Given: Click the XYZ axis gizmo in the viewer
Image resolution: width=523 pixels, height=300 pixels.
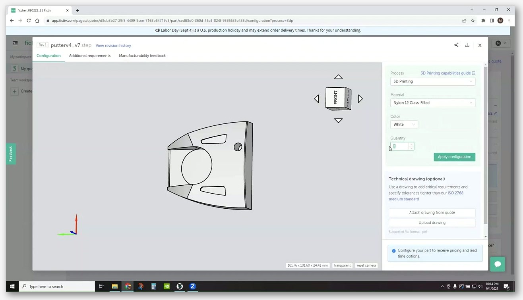Looking at the screenshot, I should [x=68, y=226].
